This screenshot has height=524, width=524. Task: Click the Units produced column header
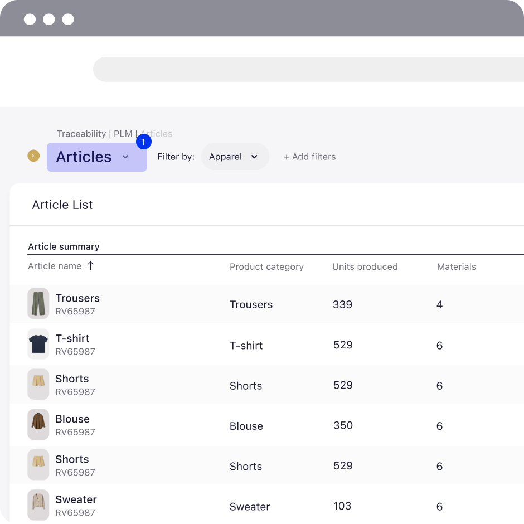coord(365,266)
